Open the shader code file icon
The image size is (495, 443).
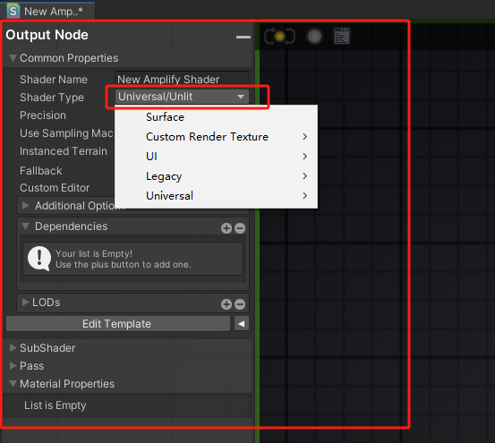tap(342, 36)
